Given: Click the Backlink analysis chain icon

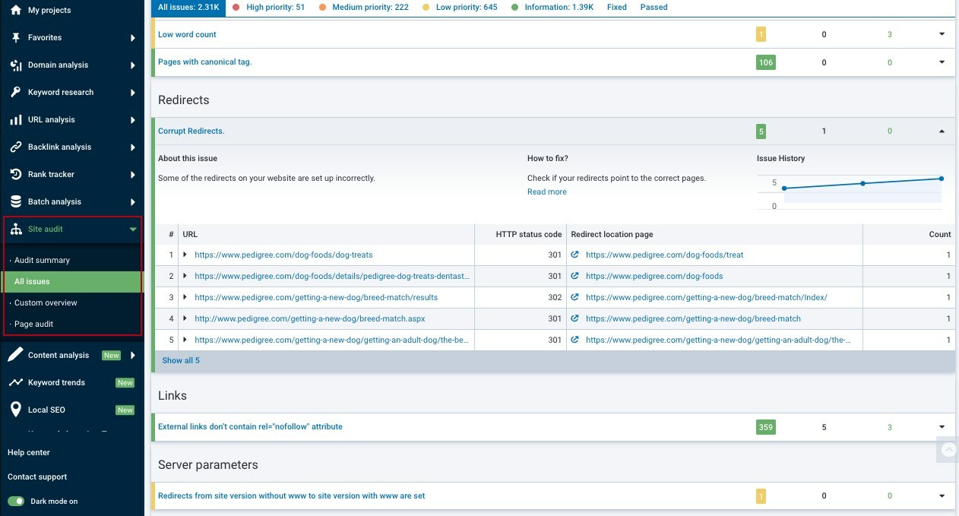Looking at the screenshot, I should click(16, 147).
